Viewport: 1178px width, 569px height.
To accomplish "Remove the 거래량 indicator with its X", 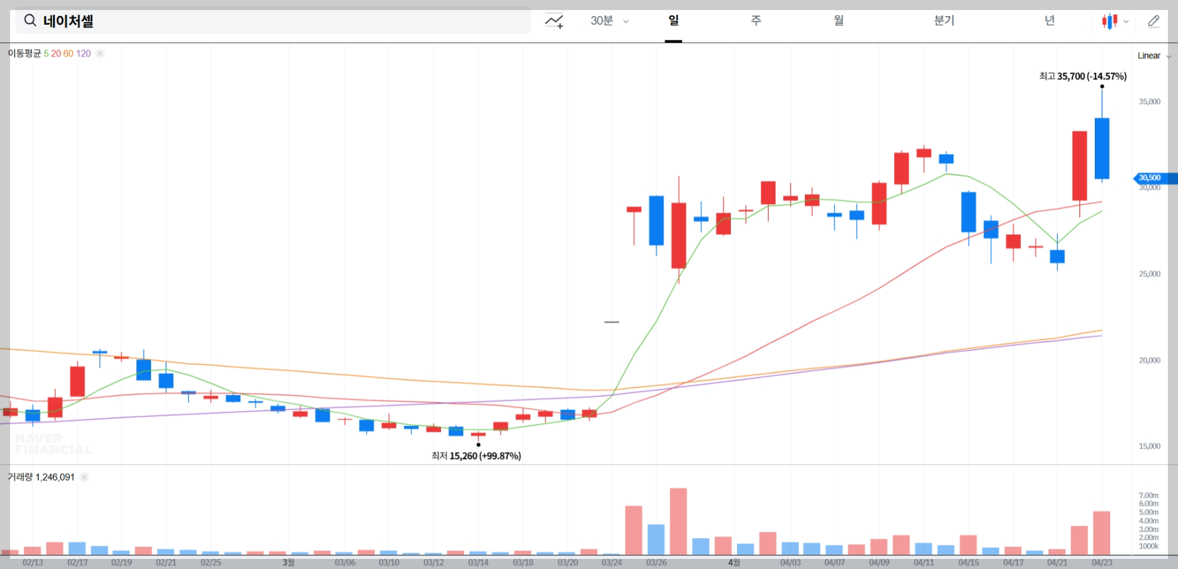I will (84, 477).
